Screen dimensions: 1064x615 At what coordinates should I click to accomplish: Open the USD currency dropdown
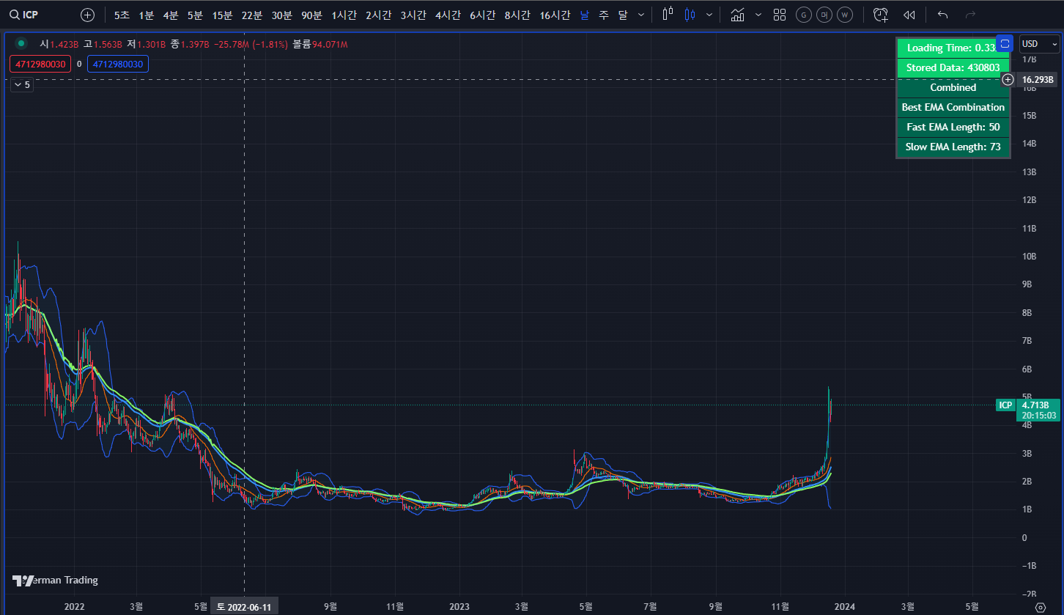pos(1040,44)
